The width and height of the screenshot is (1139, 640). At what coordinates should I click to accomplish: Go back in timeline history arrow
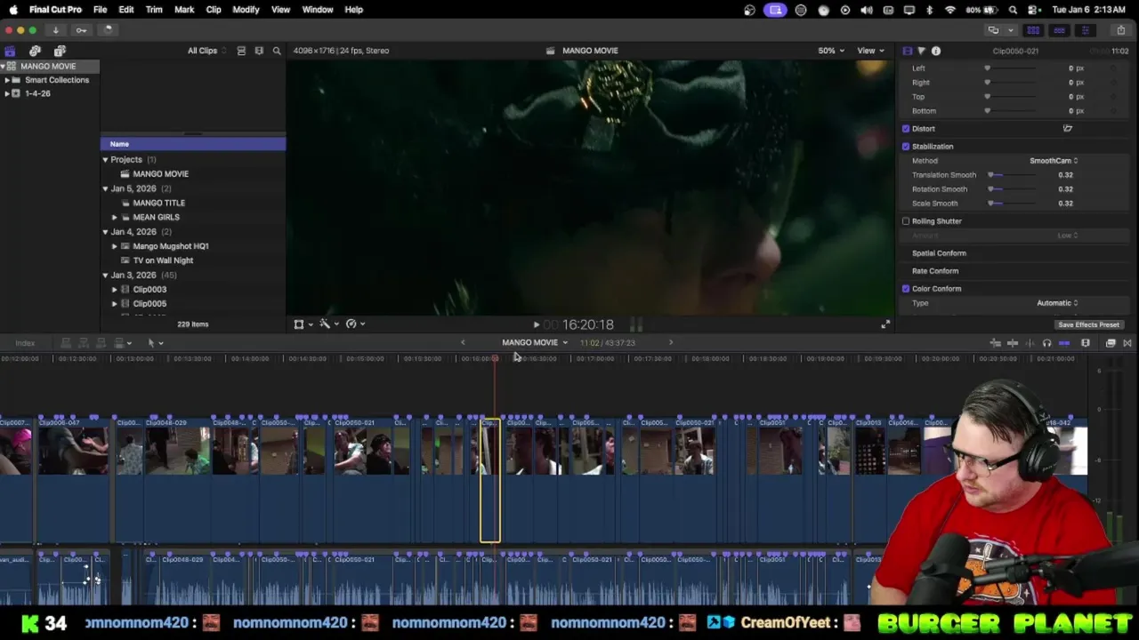[463, 343]
